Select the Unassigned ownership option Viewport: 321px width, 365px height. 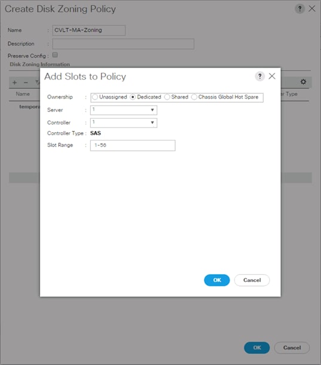(x=94, y=97)
